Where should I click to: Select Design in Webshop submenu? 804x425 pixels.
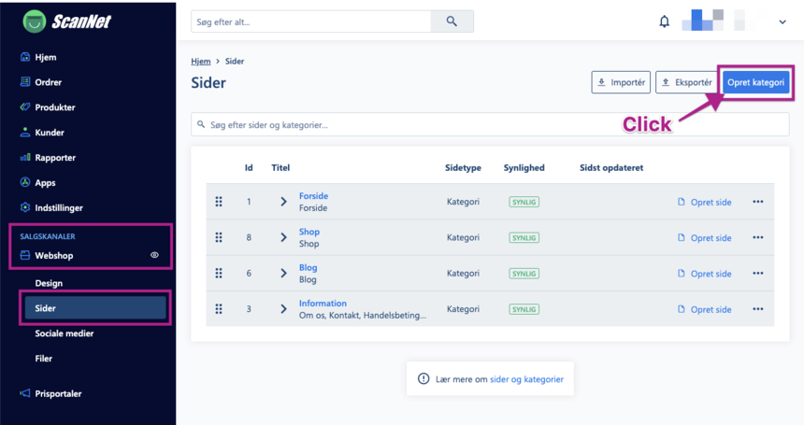click(x=49, y=283)
